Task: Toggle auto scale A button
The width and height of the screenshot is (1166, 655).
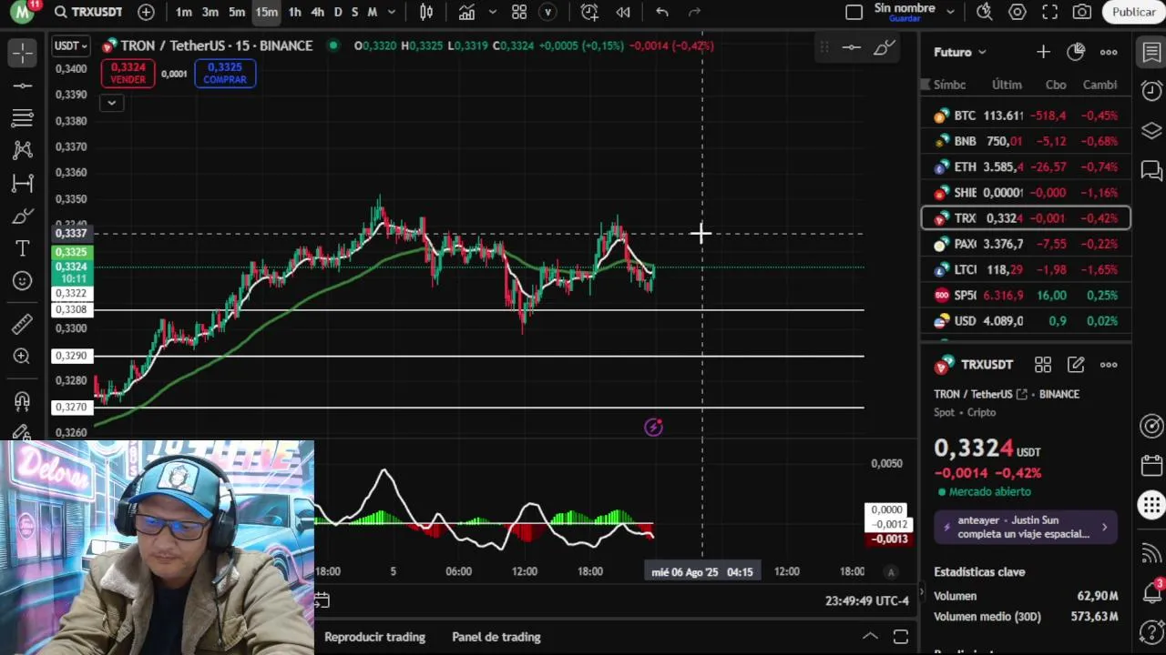Action: click(891, 571)
